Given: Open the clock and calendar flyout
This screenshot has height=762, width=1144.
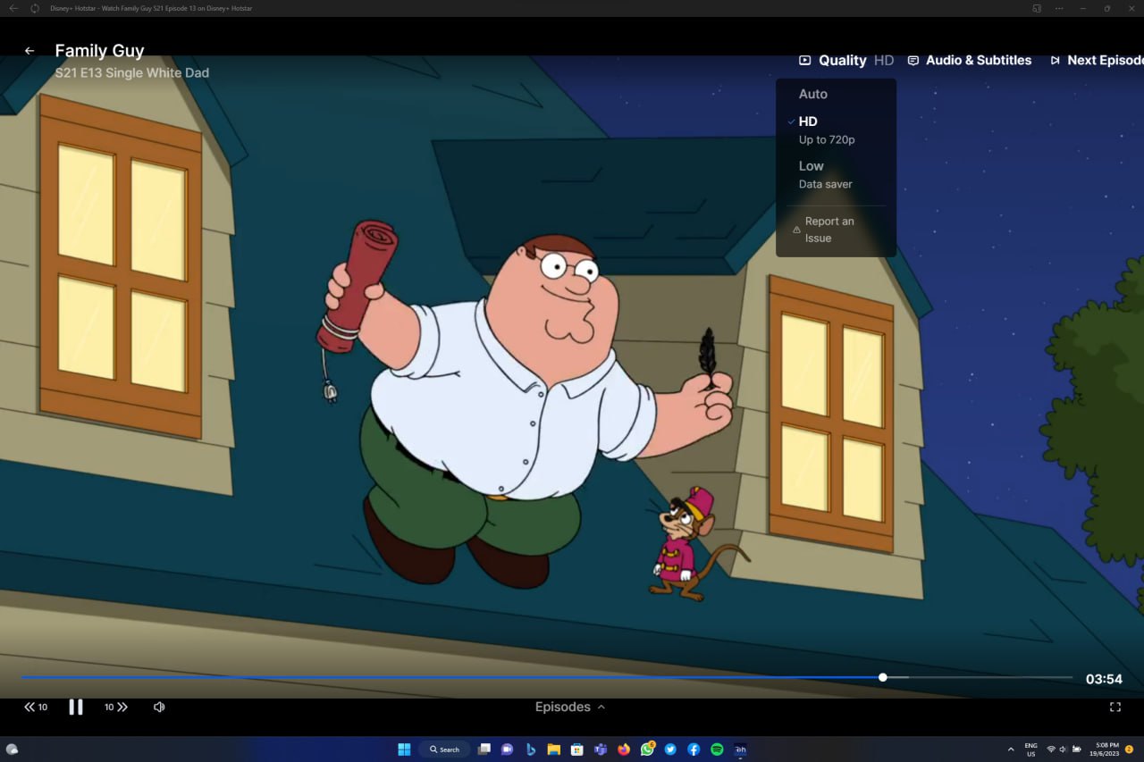Looking at the screenshot, I should pos(1106,749).
